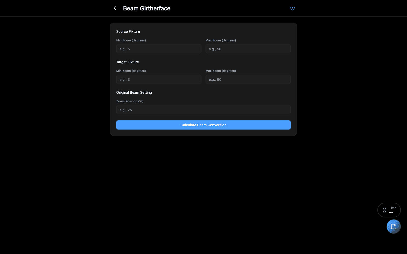407x254 pixels.
Task: Open settings via the gear icon
Action: point(293,8)
